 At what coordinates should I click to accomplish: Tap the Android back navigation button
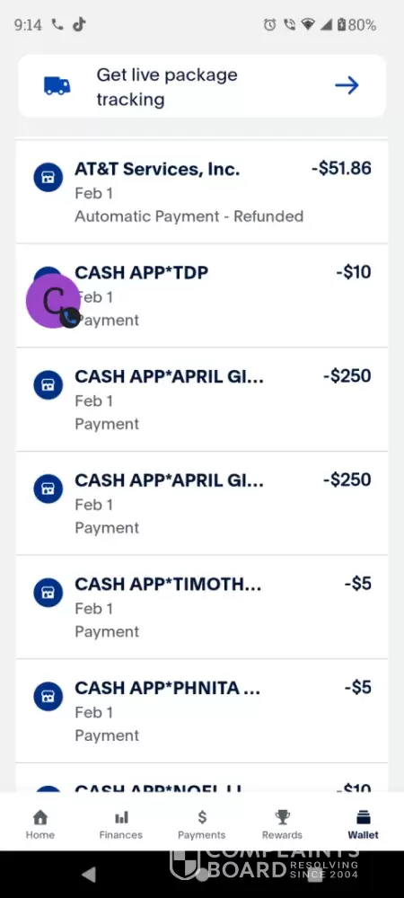click(89, 874)
